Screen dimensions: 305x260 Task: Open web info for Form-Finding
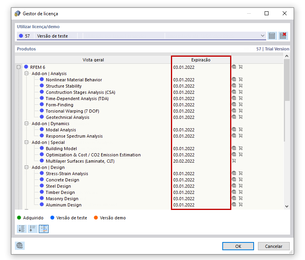click(x=234, y=104)
